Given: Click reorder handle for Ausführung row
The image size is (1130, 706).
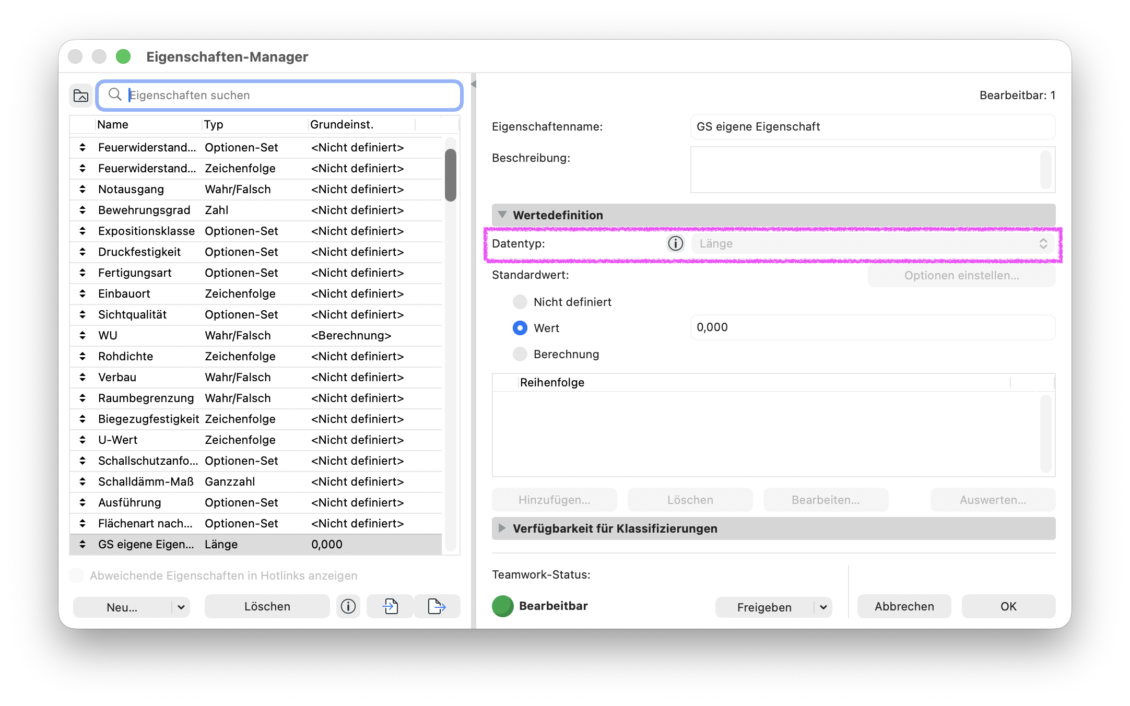Looking at the screenshot, I should click(x=83, y=502).
